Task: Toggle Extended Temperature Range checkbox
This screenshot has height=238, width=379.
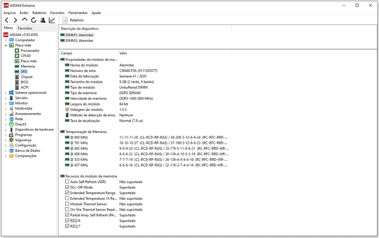Action: point(67,193)
